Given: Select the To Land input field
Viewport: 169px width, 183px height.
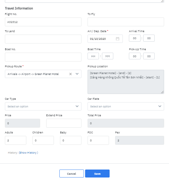Looking at the screenshot, I should [x=43, y=39].
